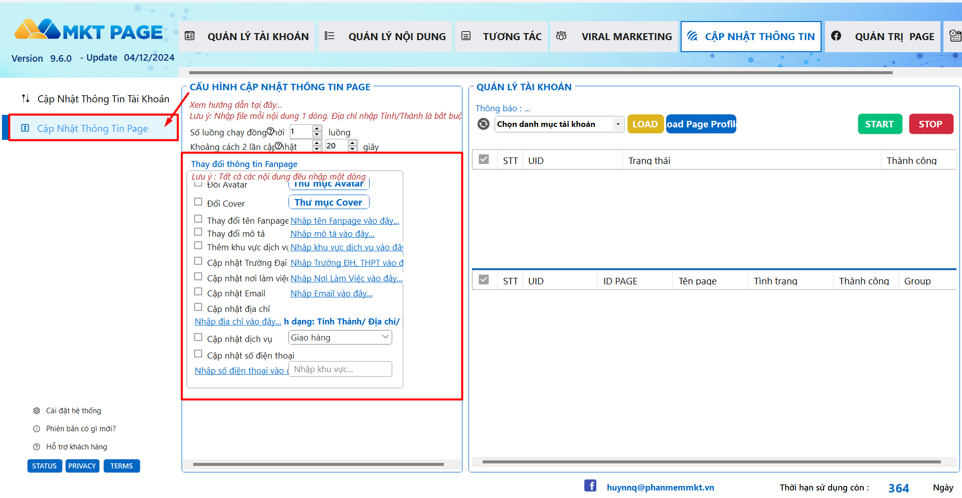Screen dimensions: 962x498
Task: Click the Facebook icon on Quản Trị Page tab
Action: point(836,36)
